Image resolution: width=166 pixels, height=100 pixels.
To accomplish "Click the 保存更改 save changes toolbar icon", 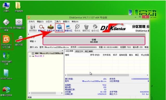I will pos(33,28).
